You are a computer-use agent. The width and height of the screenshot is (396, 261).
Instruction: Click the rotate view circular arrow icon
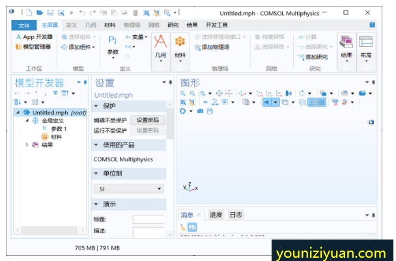302,93
